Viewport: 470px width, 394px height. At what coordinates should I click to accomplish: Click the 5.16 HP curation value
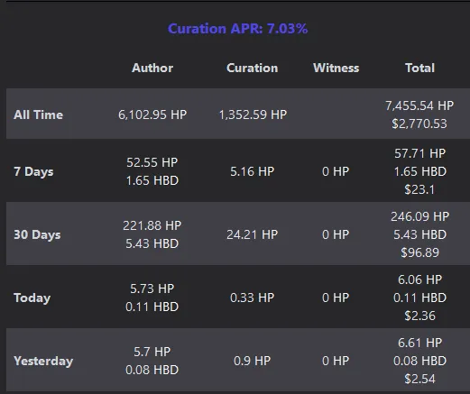click(253, 171)
